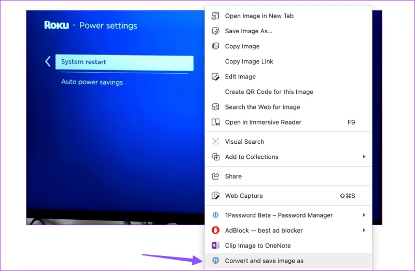Click the Save Image As icon

215,31
